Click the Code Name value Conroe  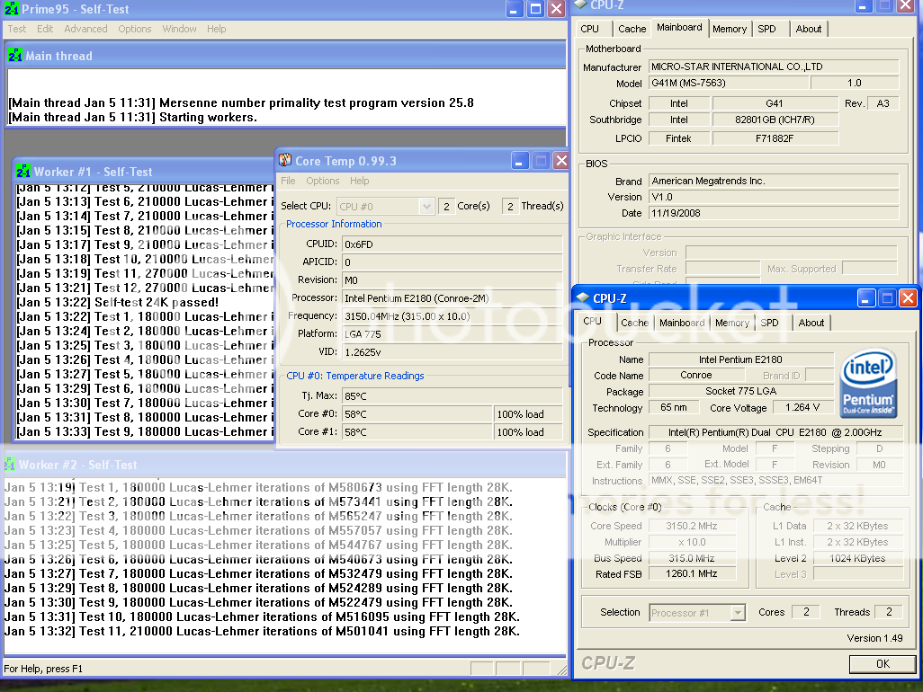696,375
